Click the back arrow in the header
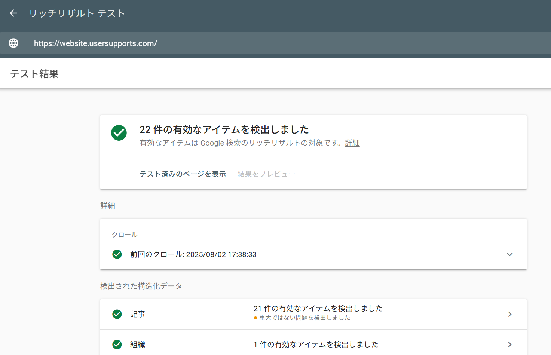 13,13
